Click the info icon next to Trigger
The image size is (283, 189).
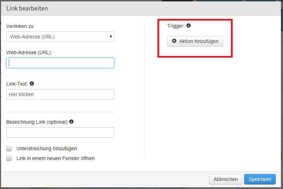pos(189,26)
